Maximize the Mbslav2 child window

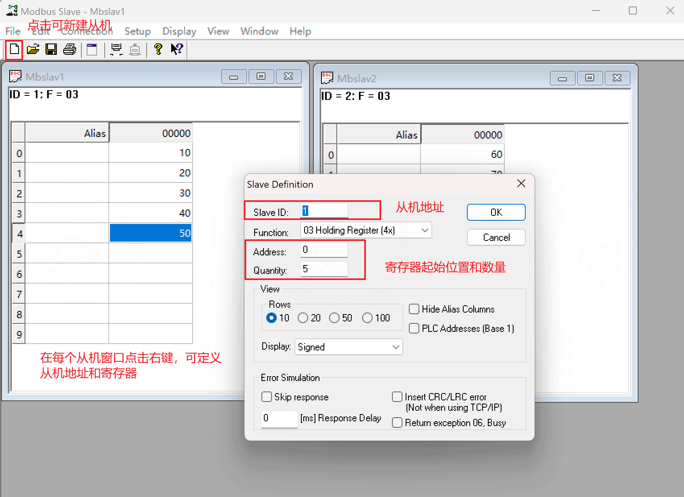pos(590,78)
